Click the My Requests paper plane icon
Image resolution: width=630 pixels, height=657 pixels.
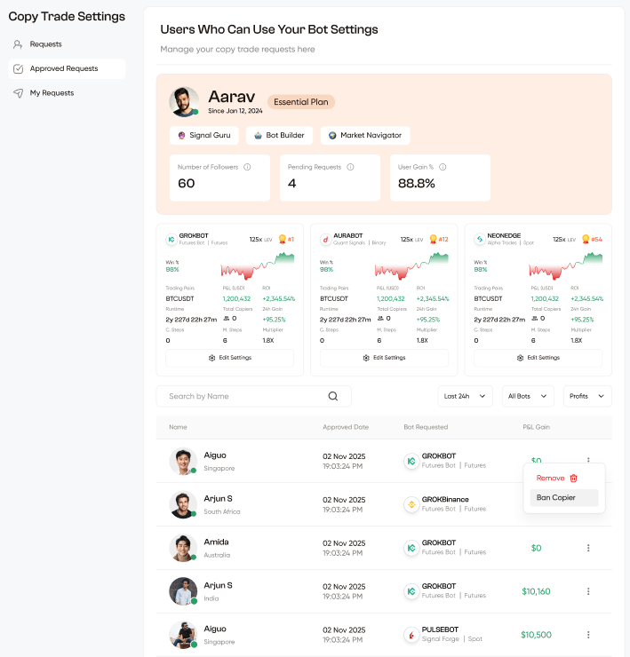point(18,93)
